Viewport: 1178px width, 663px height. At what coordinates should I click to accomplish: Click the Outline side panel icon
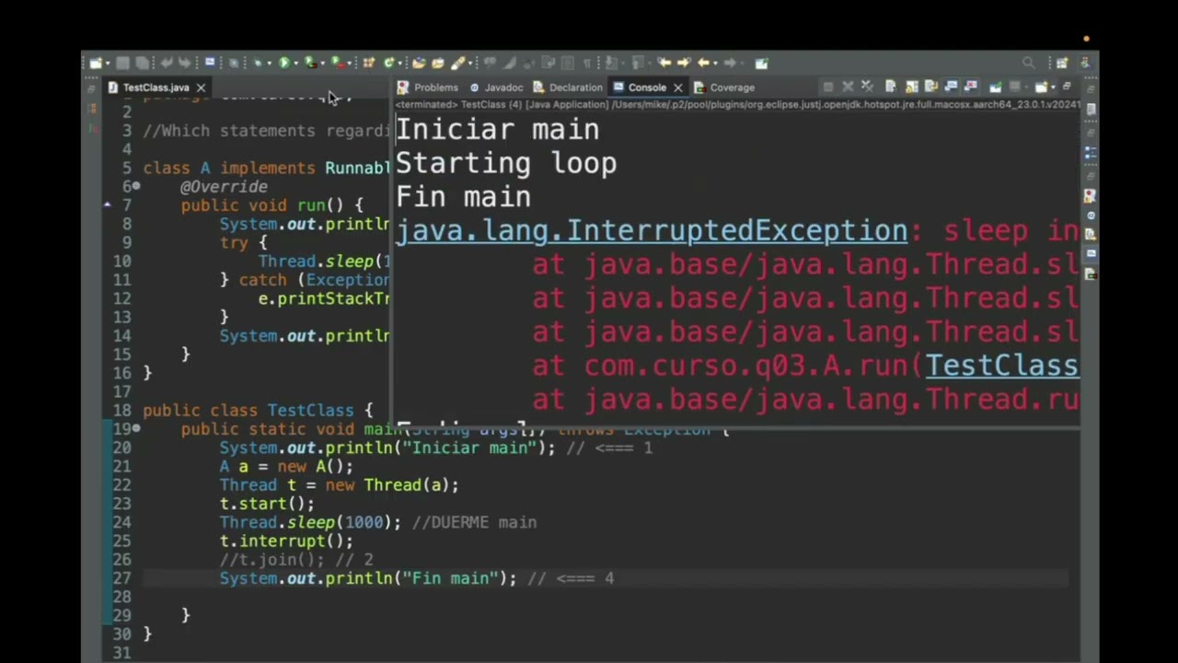pos(1090,152)
